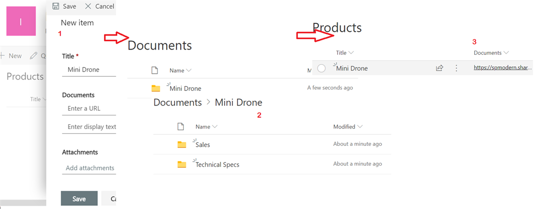Click the share icon on Mini Drone row
Image resolution: width=536 pixels, height=209 pixels.
(440, 68)
